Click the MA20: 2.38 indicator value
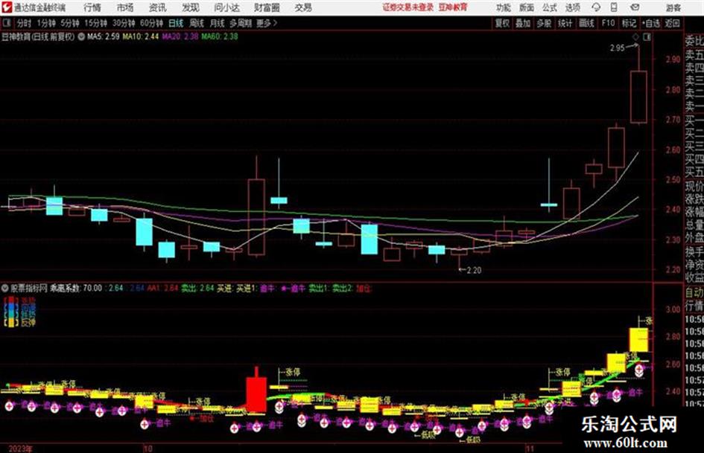Viewport: 704px width, 453px height. point(180,36)
